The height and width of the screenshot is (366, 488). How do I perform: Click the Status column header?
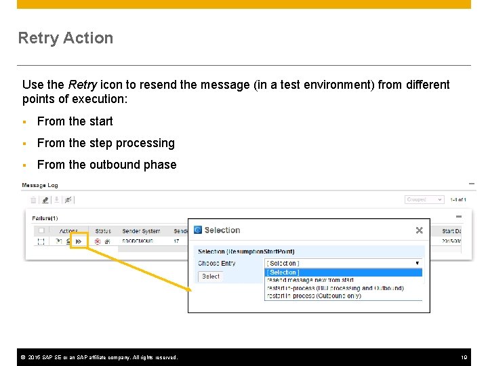tap(103, 231)
